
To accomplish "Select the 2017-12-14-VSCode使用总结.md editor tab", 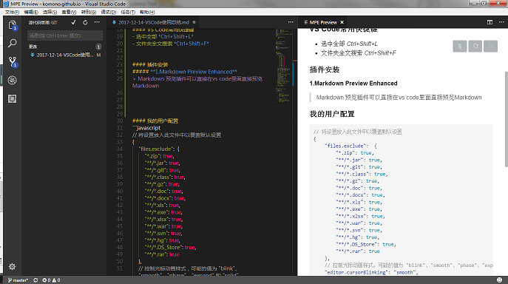I will [x=154, y=22].
